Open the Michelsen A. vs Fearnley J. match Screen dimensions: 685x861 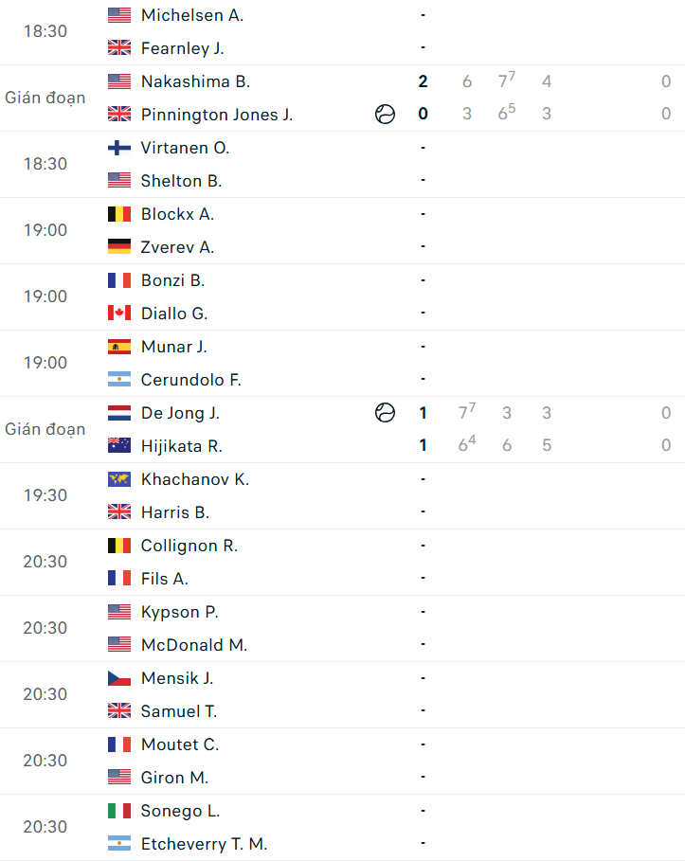(x=342, y=32)
